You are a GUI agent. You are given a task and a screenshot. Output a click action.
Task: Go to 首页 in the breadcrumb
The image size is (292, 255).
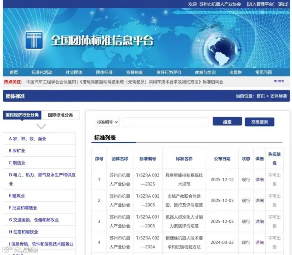click(261, 96)
